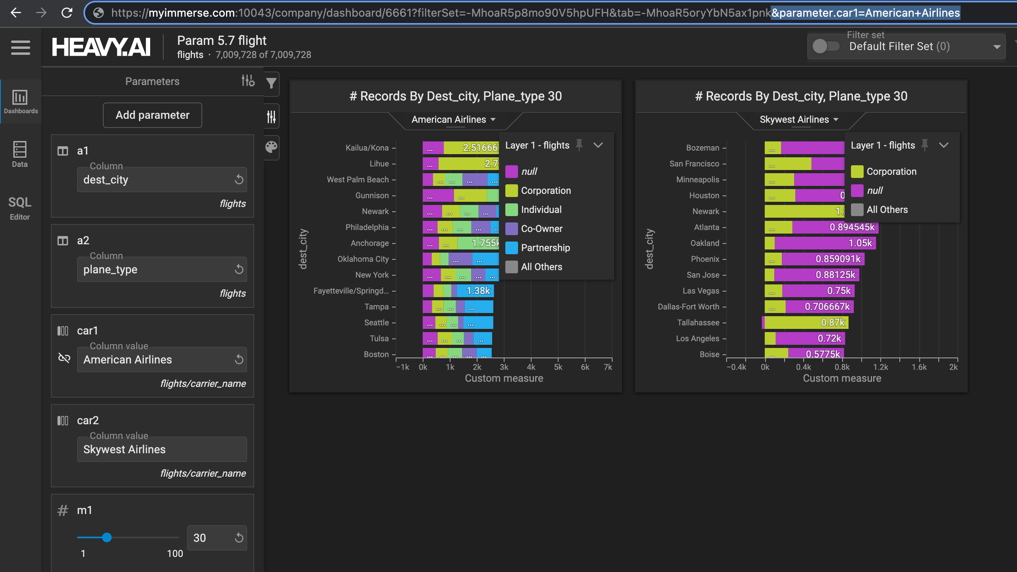Click the Add parameter button
This screenshot has width=1017, height=572.
click(152, 115)
